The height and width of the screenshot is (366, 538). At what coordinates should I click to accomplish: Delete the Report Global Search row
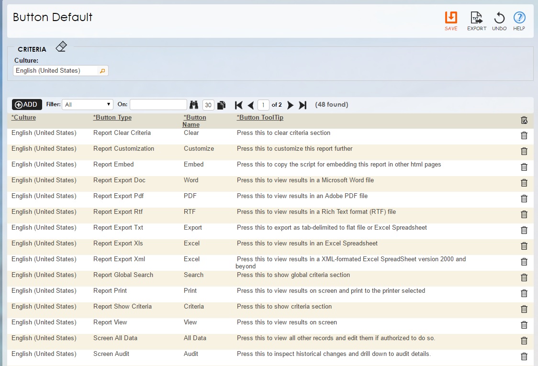coord(524,277)
